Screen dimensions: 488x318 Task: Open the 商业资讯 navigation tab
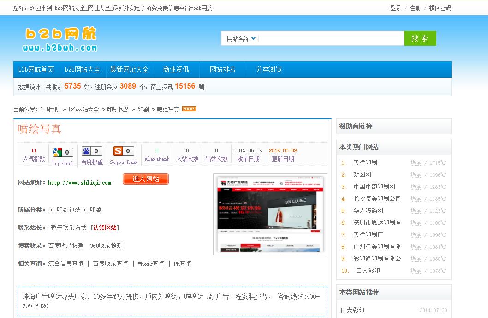click(x=176, y=70)
